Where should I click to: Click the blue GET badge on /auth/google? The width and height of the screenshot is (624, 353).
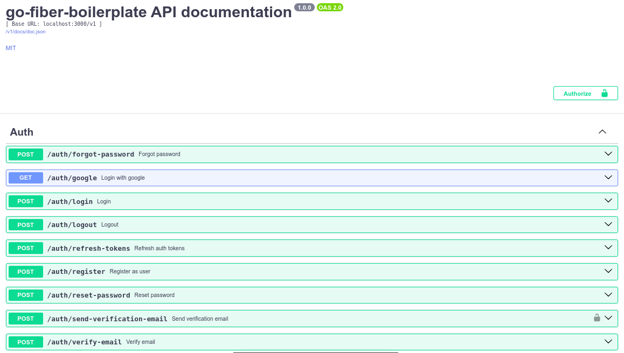(25, 178)
